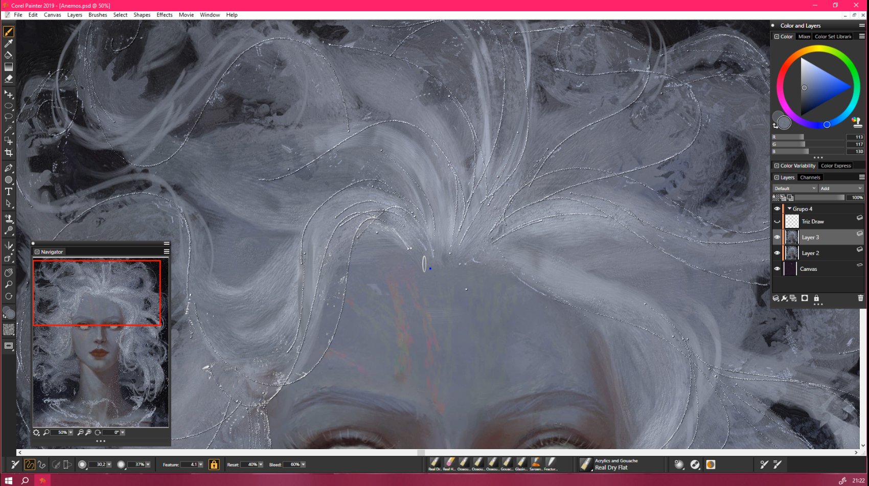Toggle Navigator panel checkbox
Image resolution: width=869 pixels, height=486 pixels.
pyautogui.click(x=37, y=252)
